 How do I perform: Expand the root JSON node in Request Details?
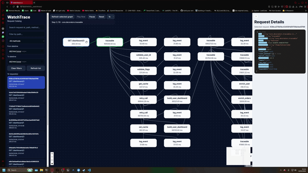257,32
